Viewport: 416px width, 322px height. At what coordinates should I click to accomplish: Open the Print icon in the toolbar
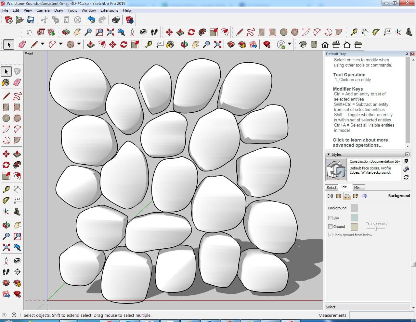116,20
